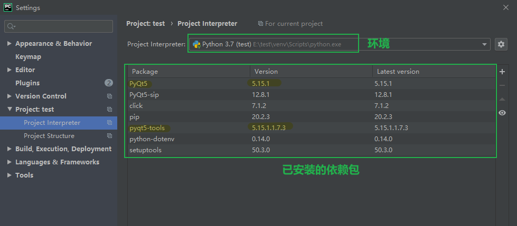
Task: Click the minus icon to uninstall package
Action: 502,85
